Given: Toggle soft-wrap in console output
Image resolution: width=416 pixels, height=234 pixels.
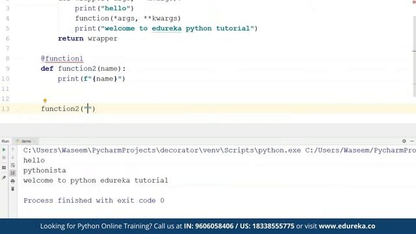Looking at the screenshot, I should pos(13,165).
